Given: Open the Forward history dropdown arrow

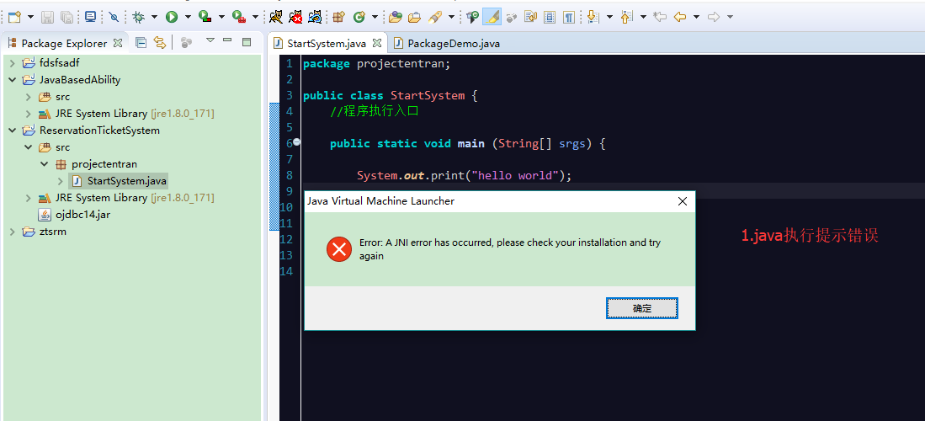Looking at the screenshot, I should (x=730, y=17).
